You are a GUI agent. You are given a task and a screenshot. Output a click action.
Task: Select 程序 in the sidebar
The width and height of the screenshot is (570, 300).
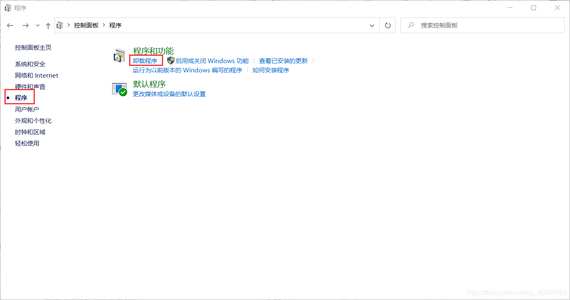[21, 98]
